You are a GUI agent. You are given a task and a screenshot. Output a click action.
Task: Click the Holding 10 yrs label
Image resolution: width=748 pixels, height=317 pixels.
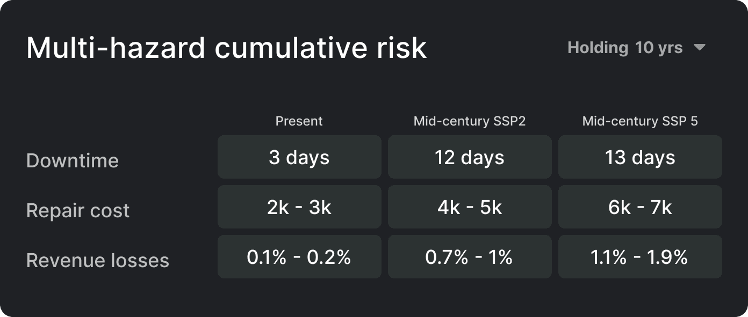pyautogui.click(x=625, y=48)
